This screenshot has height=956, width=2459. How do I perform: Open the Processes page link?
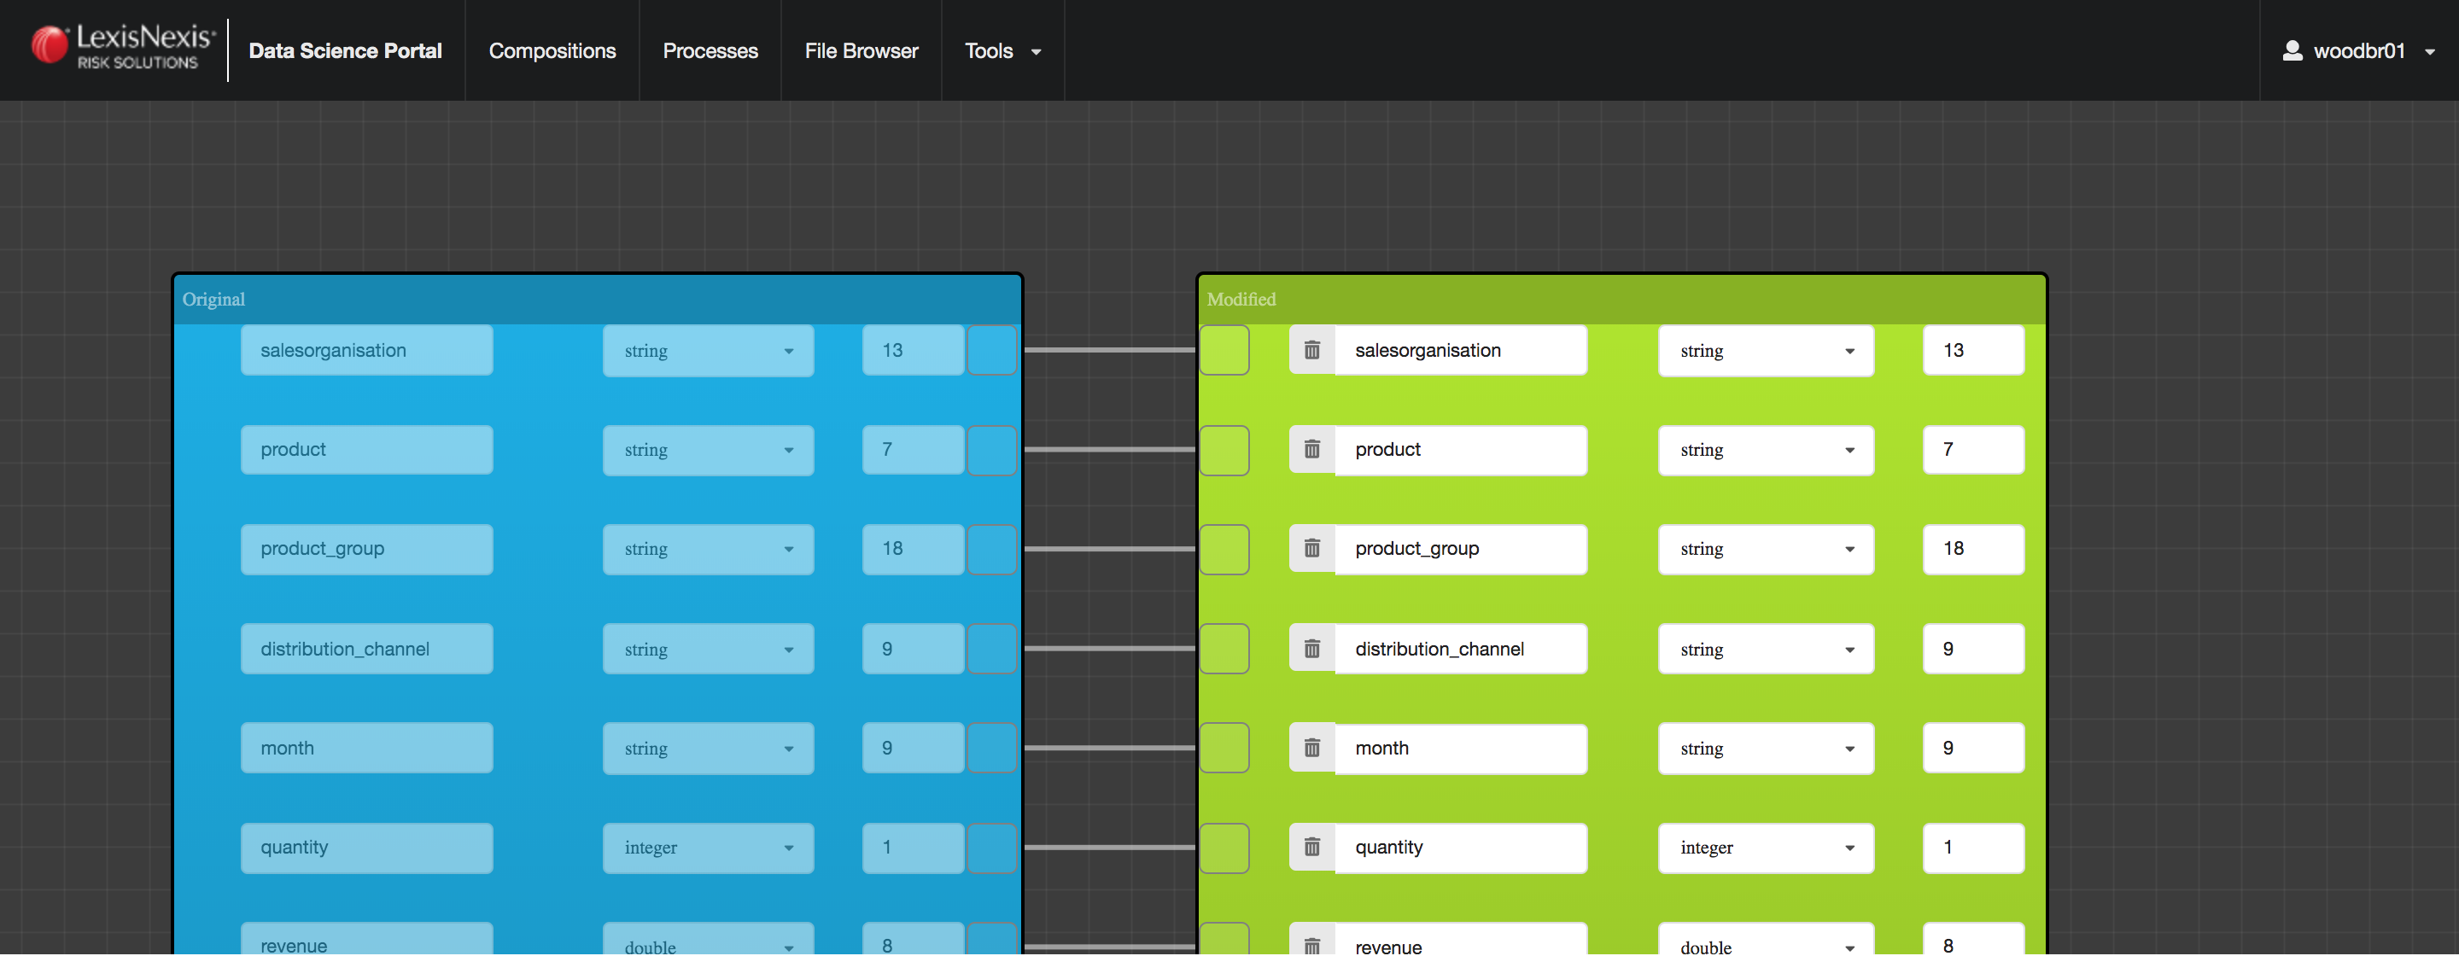pyautogui.click(x=710, y=50)
